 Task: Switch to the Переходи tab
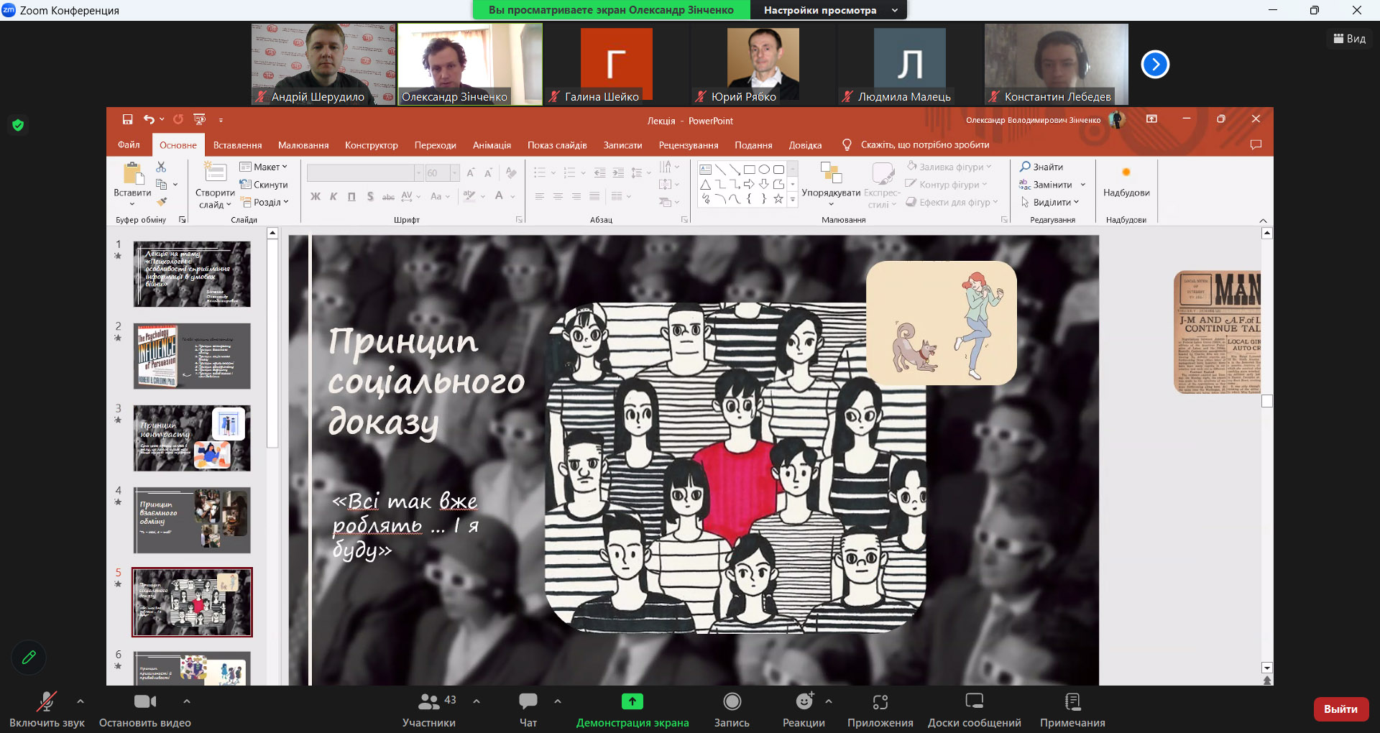435,144
